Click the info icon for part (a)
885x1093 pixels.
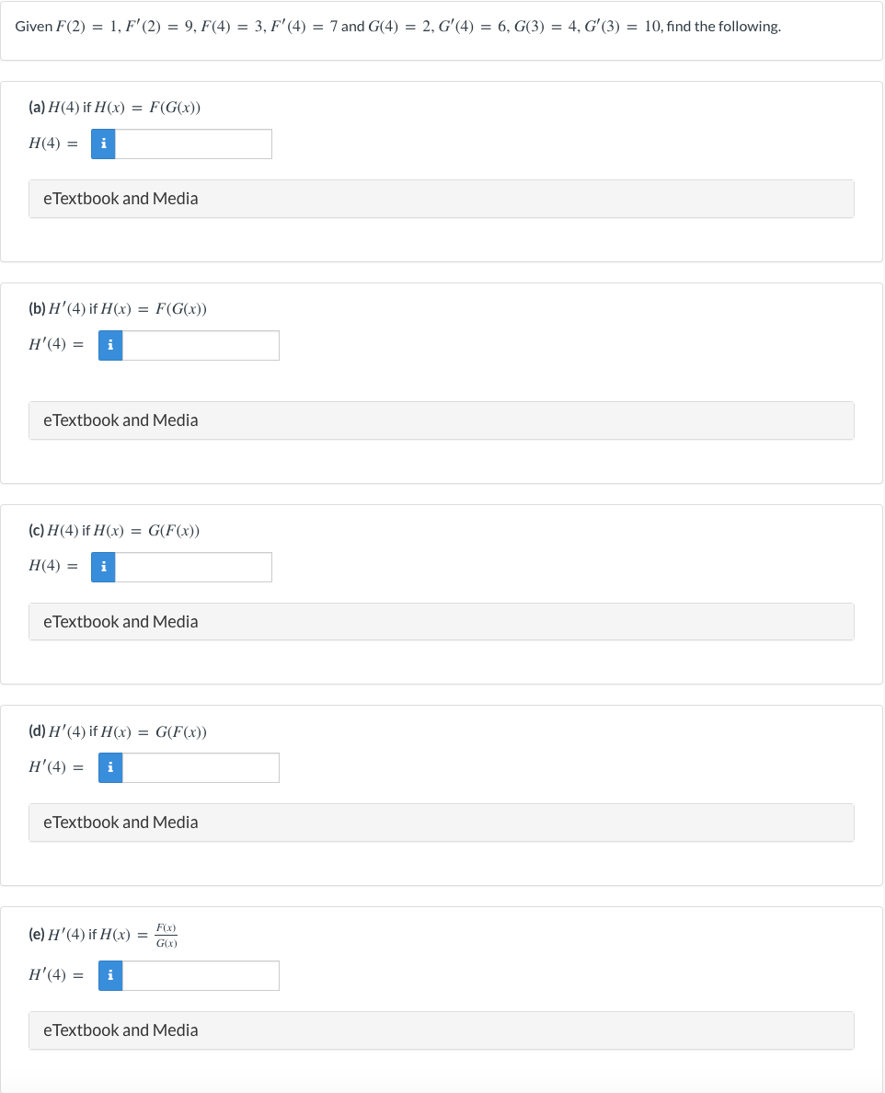103,144
